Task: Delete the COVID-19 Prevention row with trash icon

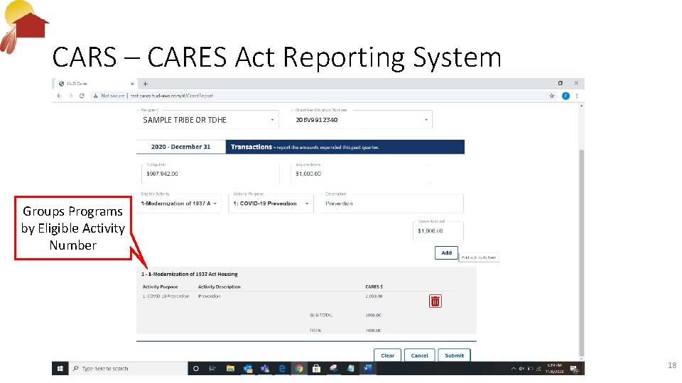Action: (x=435, y=301)
